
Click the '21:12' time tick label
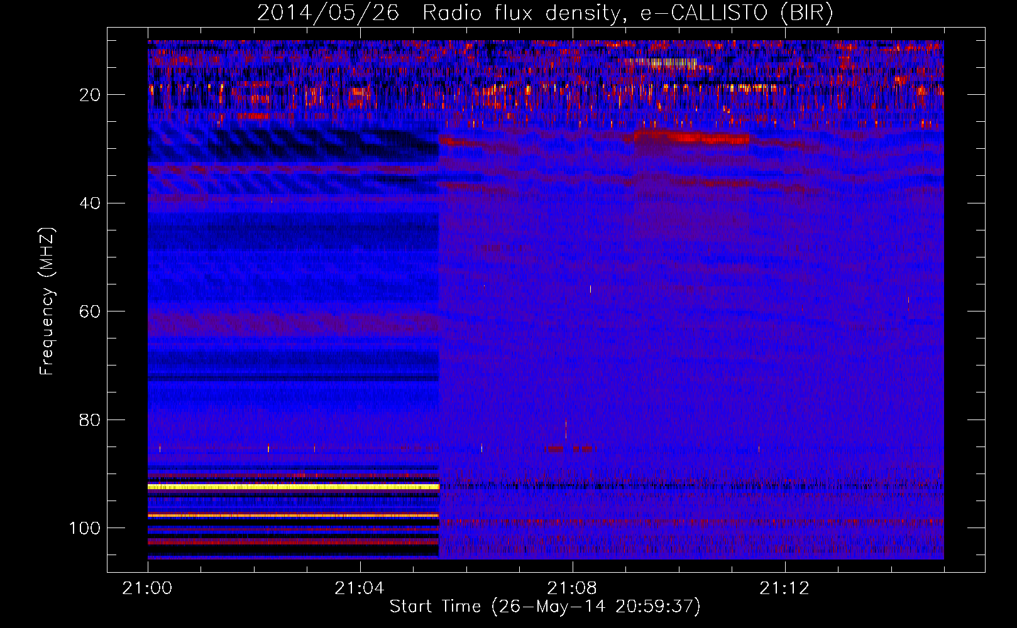(784, 588)
